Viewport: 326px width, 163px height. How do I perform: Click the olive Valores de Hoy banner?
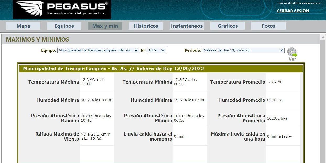pyautogui.click(x=160, y=68)
